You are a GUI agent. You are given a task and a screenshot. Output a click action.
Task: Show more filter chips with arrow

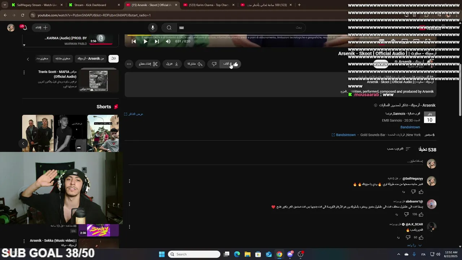28,59
